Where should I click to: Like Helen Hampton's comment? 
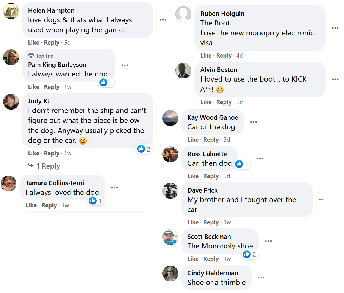click(34, 43)
